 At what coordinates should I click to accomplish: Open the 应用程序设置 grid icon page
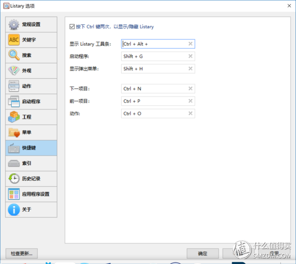pyautogui.click(x=14, y=194)
